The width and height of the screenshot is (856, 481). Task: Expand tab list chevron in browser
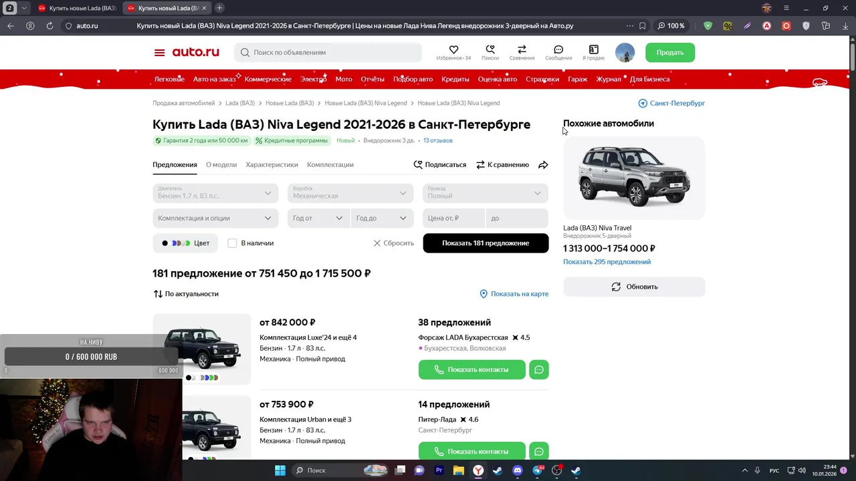(x=24, y=8)
